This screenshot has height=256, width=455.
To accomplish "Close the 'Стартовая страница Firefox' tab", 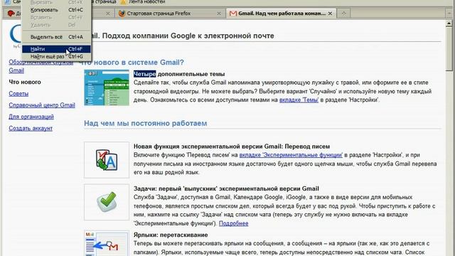I will click(219, 14).
